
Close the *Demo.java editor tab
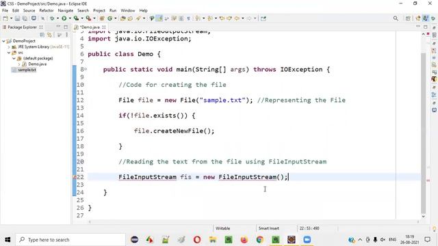tap(104, 27)
